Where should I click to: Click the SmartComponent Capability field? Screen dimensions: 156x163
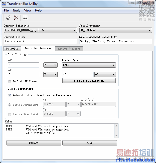click(116, 41)
